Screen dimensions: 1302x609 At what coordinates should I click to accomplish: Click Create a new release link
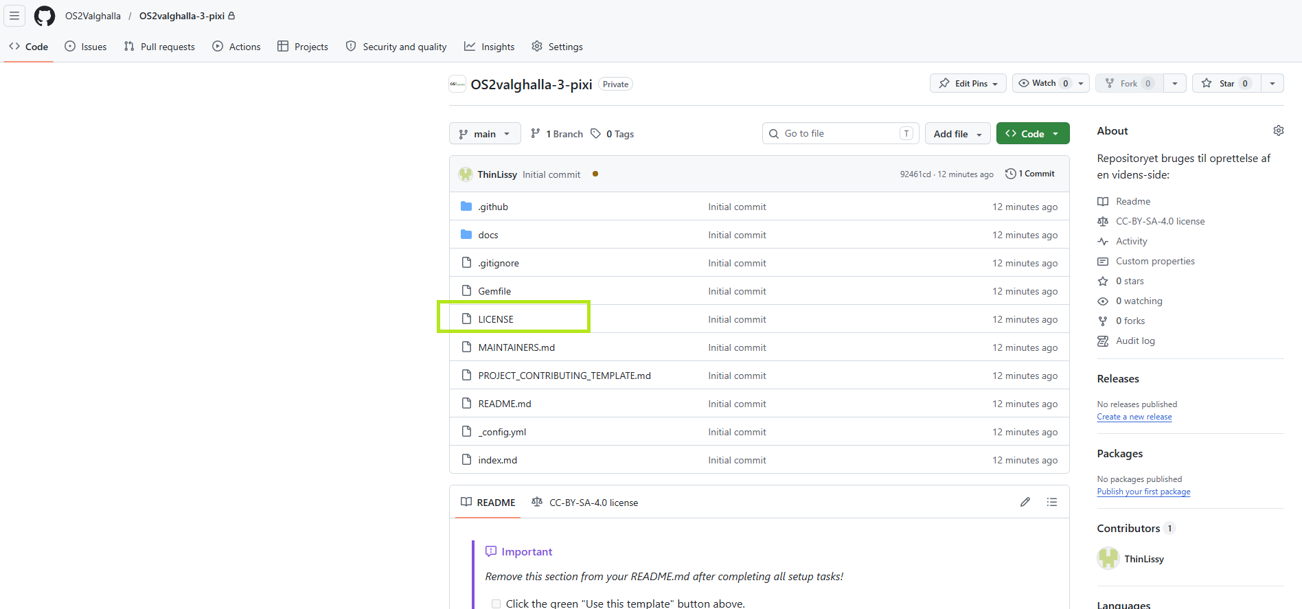(x=1134, y=417)
